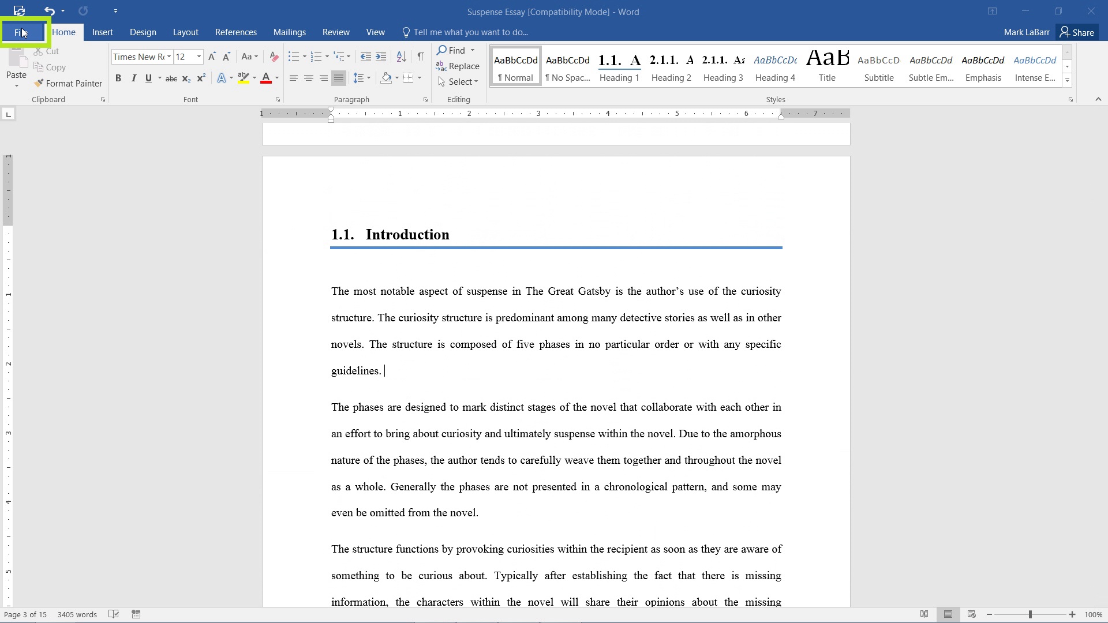Toggle Superscript formatting on text
This screenshot has width=1108, height=623.
200,78
